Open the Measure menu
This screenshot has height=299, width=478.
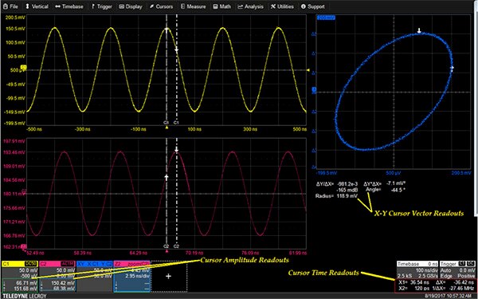coord(193,6)
